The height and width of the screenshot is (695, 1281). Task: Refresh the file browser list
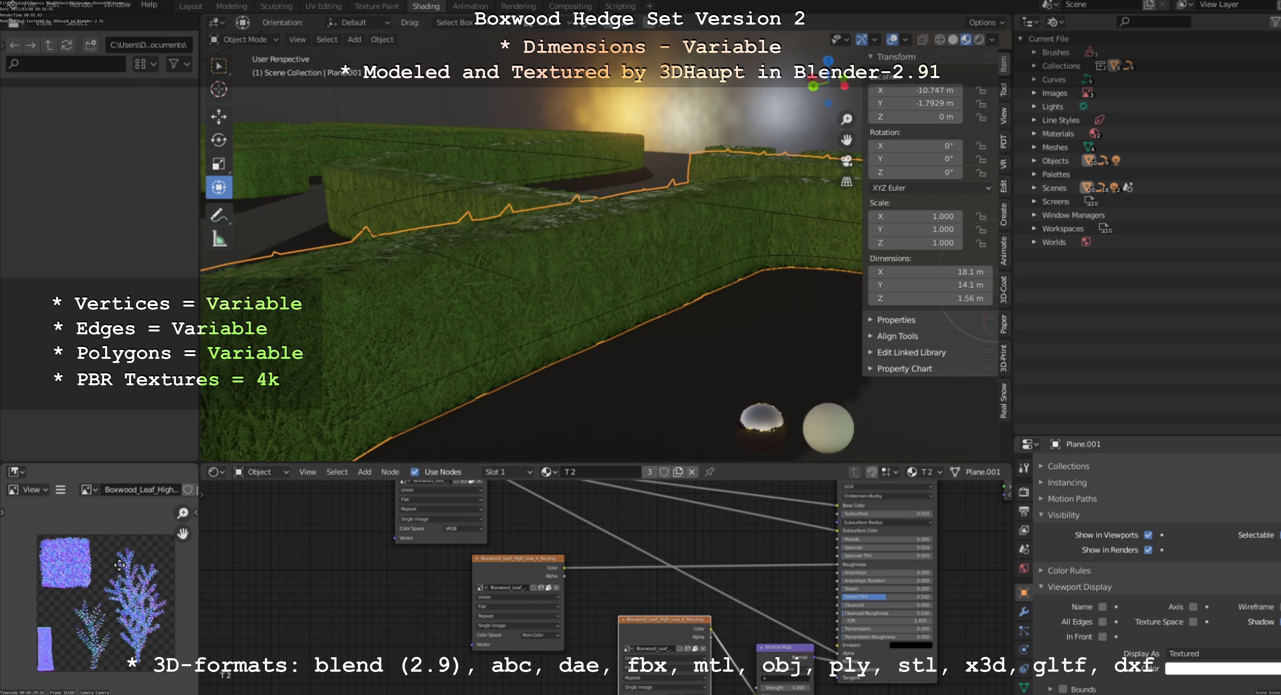67,45
